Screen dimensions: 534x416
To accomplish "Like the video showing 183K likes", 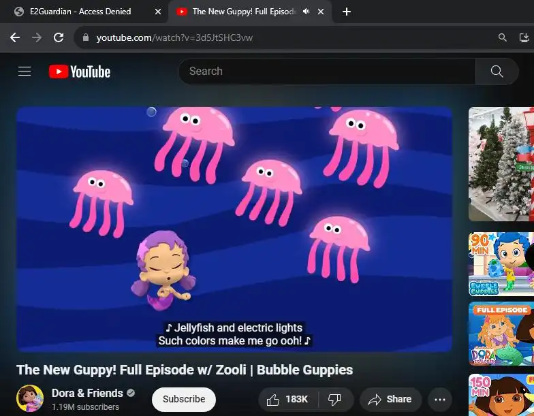I will coord(288,399).
